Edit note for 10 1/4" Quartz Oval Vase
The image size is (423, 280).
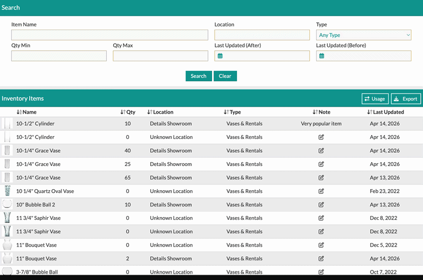321,191
